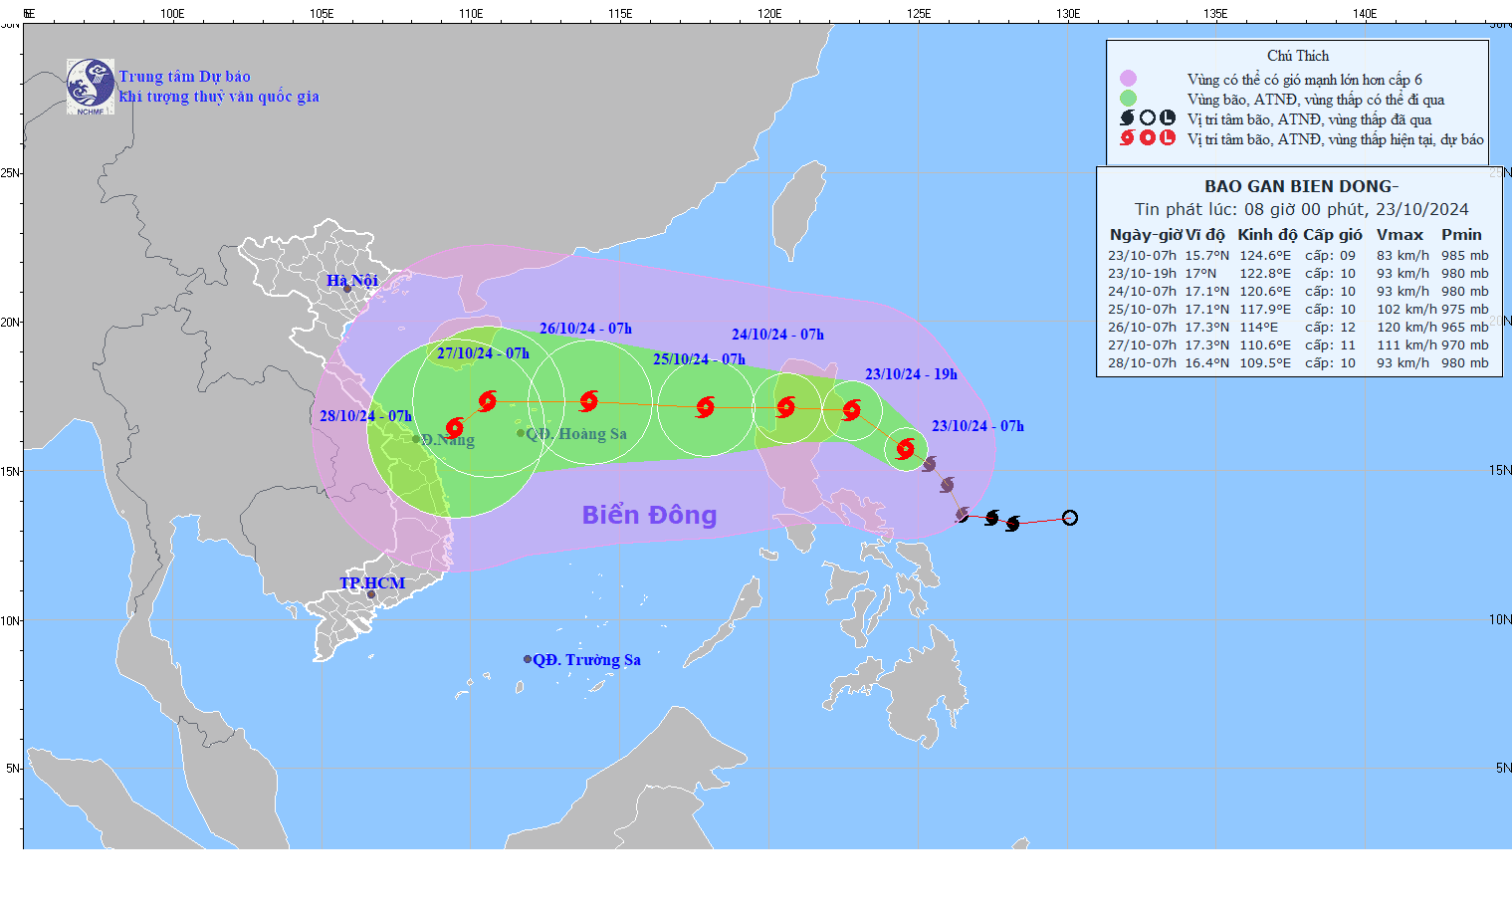This screenshot has width=1512, height=915.
Task: Click the 'Vmax' column header
Action: click(1400, 235)
